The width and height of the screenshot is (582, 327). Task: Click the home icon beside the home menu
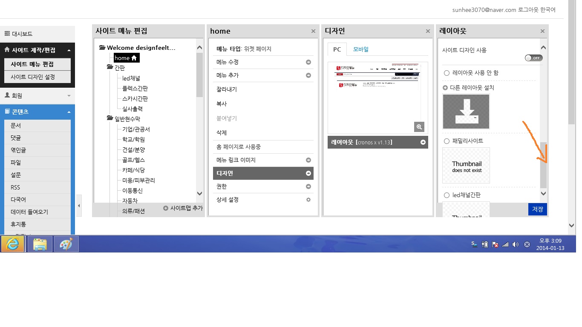point(133,57)
